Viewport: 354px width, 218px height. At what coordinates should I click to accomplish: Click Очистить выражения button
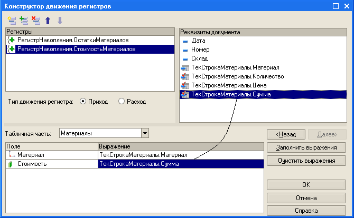(306, 161)
